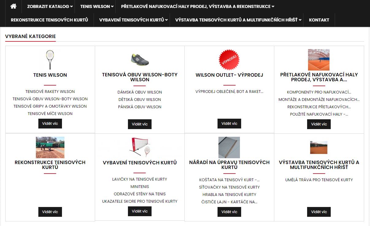Open the inflatable hall court photo
The height and width of the screenshot is (226, 370).
click(x=319, y=60)
